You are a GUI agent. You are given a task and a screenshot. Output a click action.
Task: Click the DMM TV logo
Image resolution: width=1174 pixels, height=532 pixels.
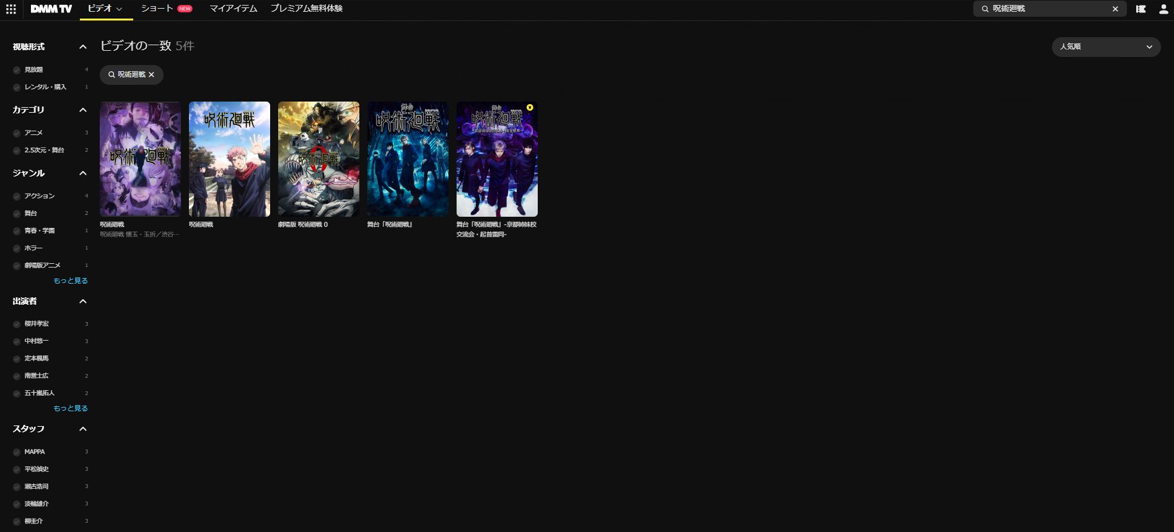click(x=51, y=9)
